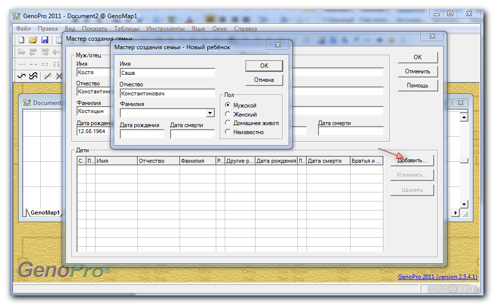This screenshot has height=305, width=493.
Task: Choose the Неизвестно gender option
Action: pos(228,132)
